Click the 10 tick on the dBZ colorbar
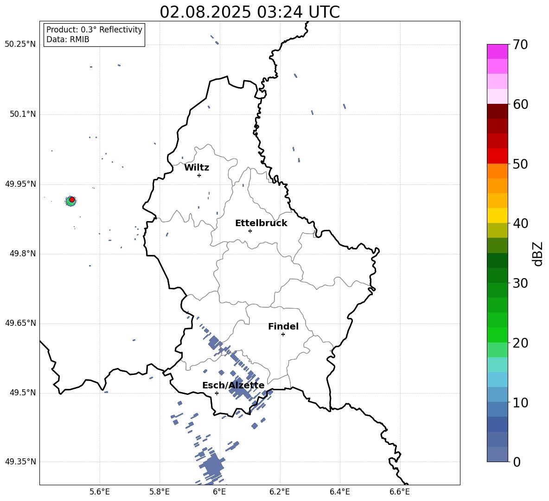 pyautogui.click(x=520, y=402)
